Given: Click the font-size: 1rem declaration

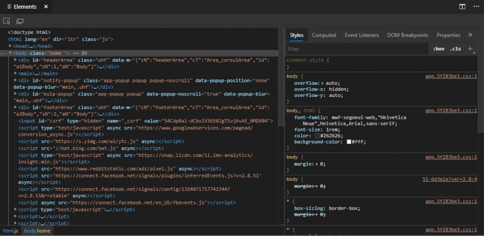Looking at the screenshot, I should click(x=318, y=130).
